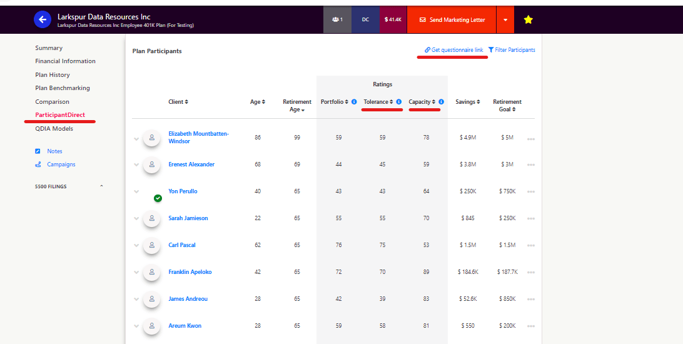
Task: Go to Plan Benchmarking section
Action: click(x=63, y=88)
